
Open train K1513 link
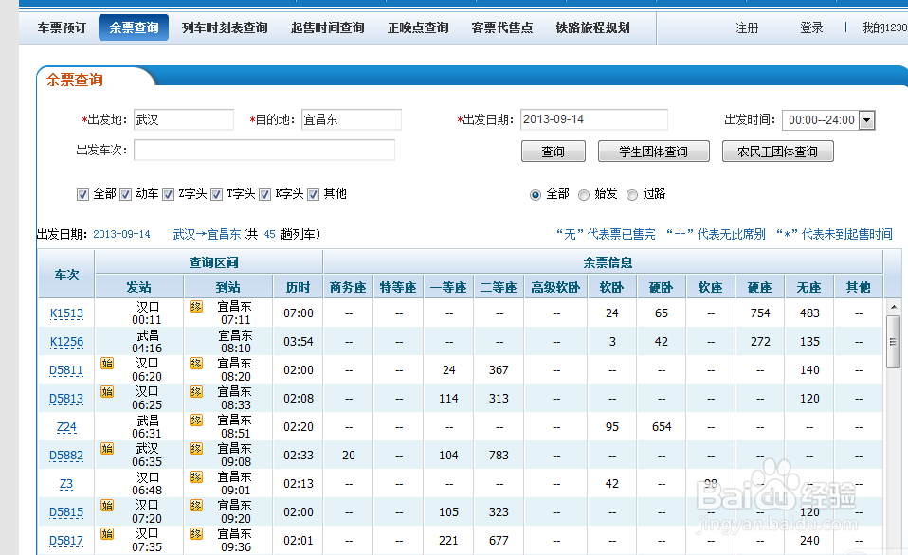pyautogui.click(x=66, y=313)
